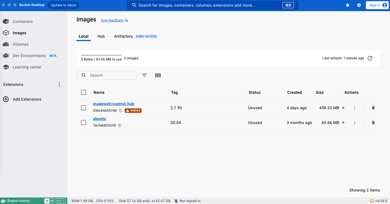The width and height of the screenshot is (390, 204).
Task: Delete the magewell/control-hub image
Action: coord(373,108)
